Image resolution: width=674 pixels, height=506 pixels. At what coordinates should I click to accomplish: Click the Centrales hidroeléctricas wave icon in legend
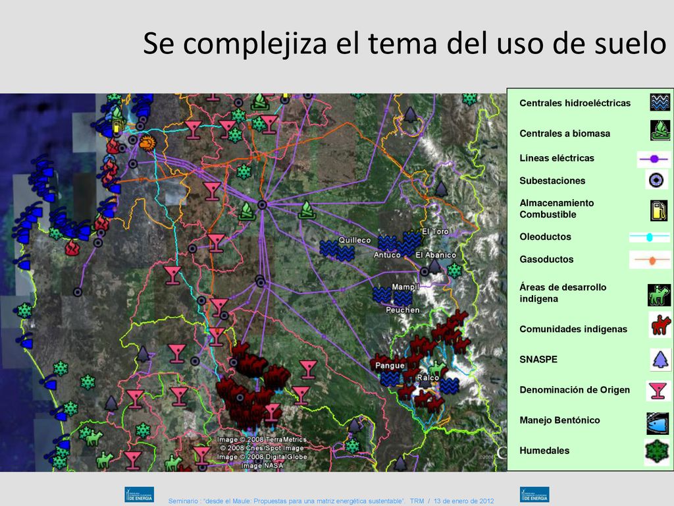coord(660,102)
